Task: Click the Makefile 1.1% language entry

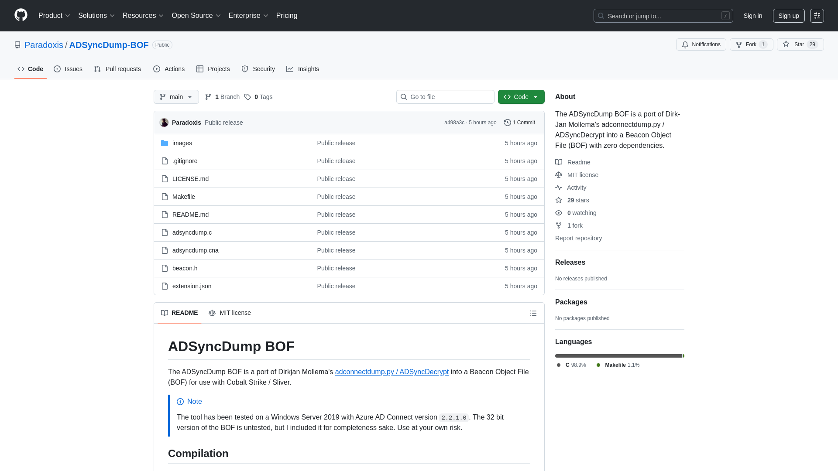Action: click(618, 365)
